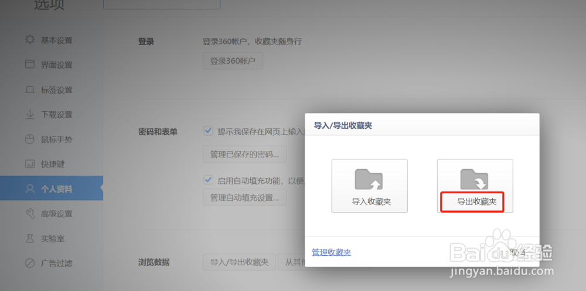
Task: Click the 界面设置 window icon
Action: tap(29, 64)
